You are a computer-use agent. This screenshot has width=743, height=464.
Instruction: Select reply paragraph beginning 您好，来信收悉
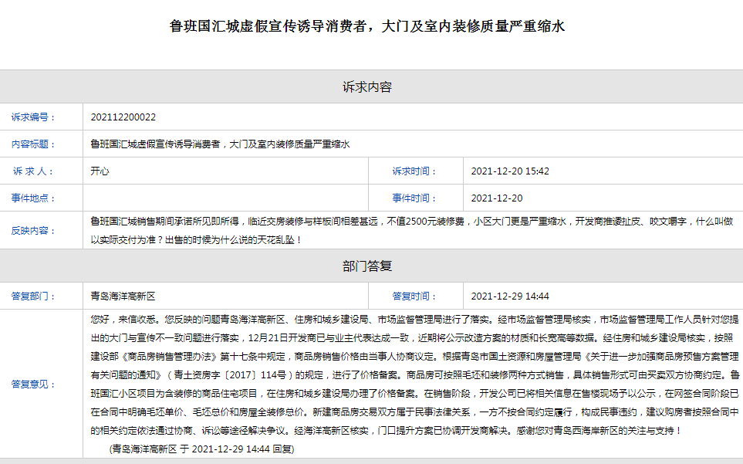(414, 375)
